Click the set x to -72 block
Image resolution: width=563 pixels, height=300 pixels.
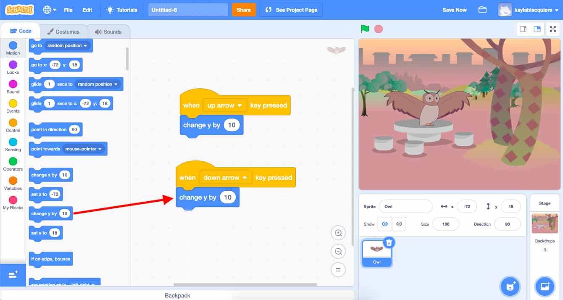[x=46, y=194]
